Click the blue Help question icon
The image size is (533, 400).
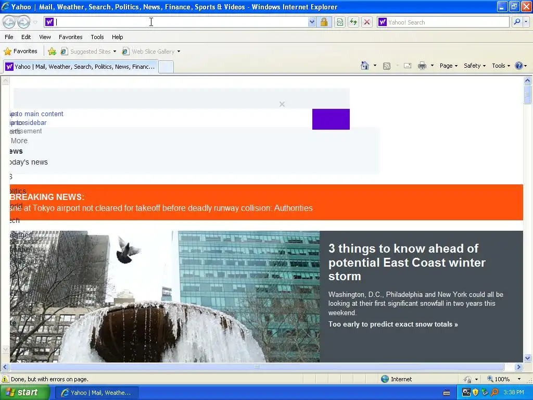tap(519, 66)
